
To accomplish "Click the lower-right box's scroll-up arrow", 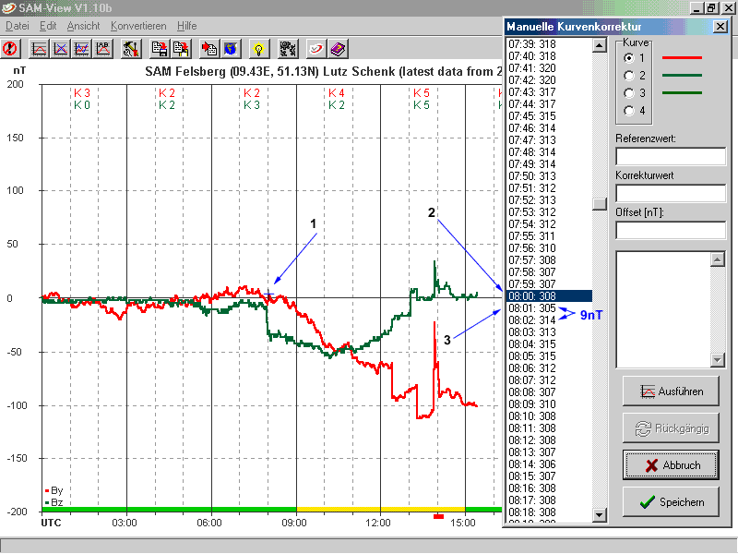I will tap(718, 259).
